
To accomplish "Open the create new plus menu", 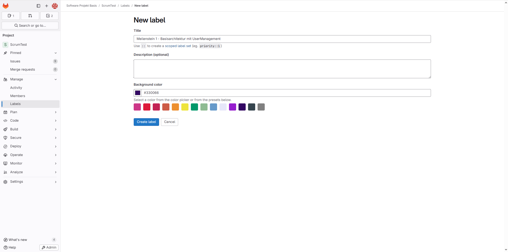I will point(47,6).
